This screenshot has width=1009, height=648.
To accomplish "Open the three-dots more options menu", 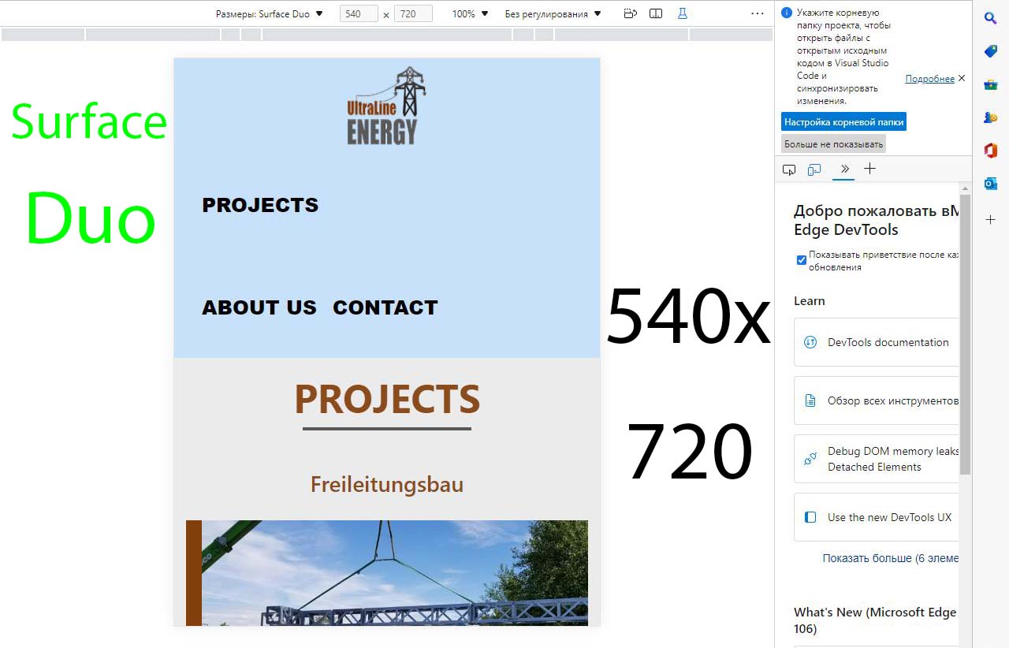I will (x=758, y=13).
